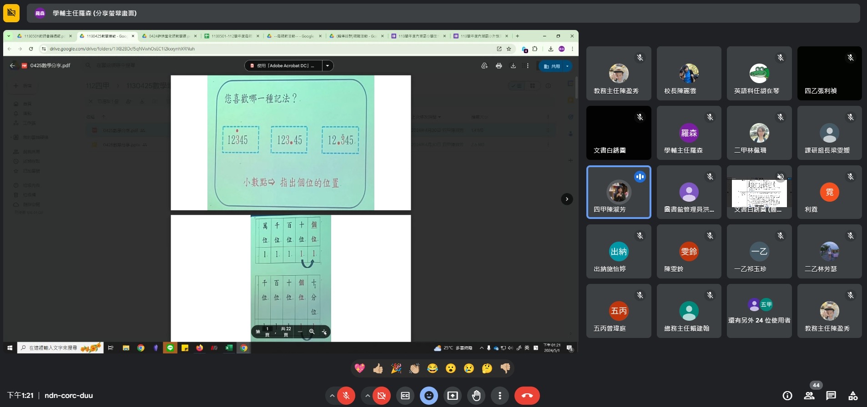Screen dimensions: 867x407
Task: Toggle closed captions on
Action: click(405, 396)
